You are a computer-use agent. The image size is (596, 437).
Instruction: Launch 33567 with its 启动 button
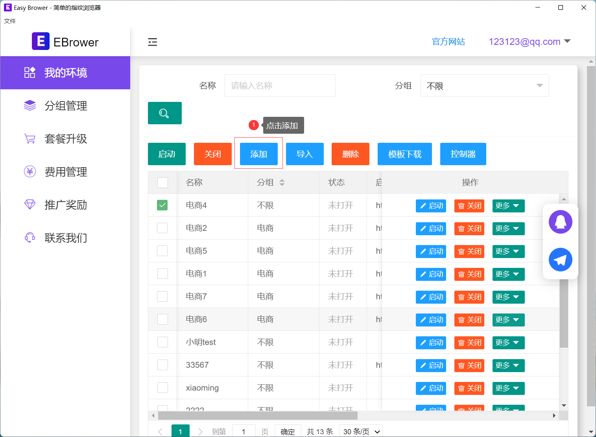(x=431, y=365)
